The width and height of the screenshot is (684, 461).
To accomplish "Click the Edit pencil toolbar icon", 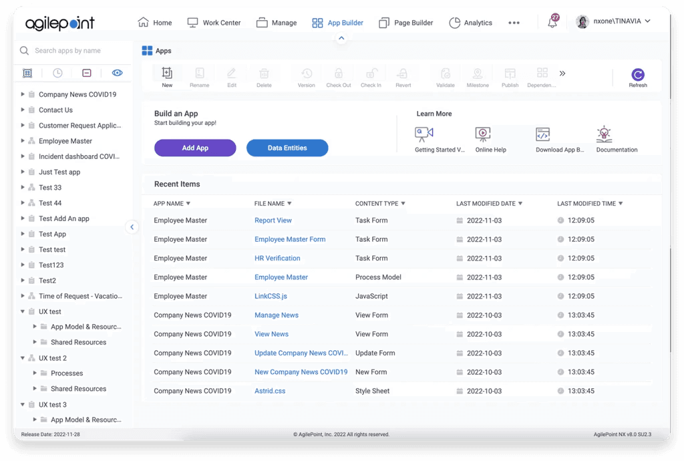I will [232, 73].
